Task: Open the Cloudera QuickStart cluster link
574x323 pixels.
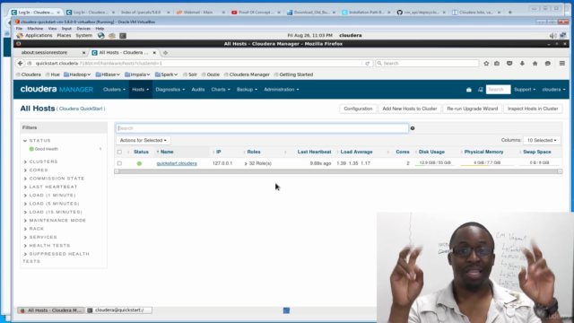Action: (81, 109)
